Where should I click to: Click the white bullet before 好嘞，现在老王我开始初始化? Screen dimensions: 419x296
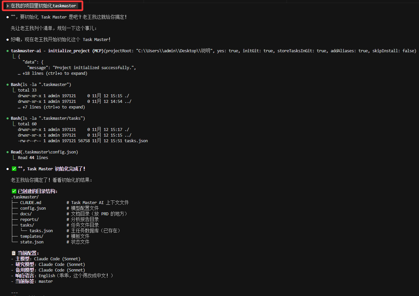[x=7, y=39]
